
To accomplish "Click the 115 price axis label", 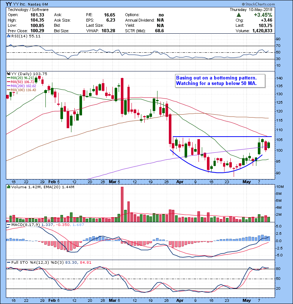I will [279, 121].
